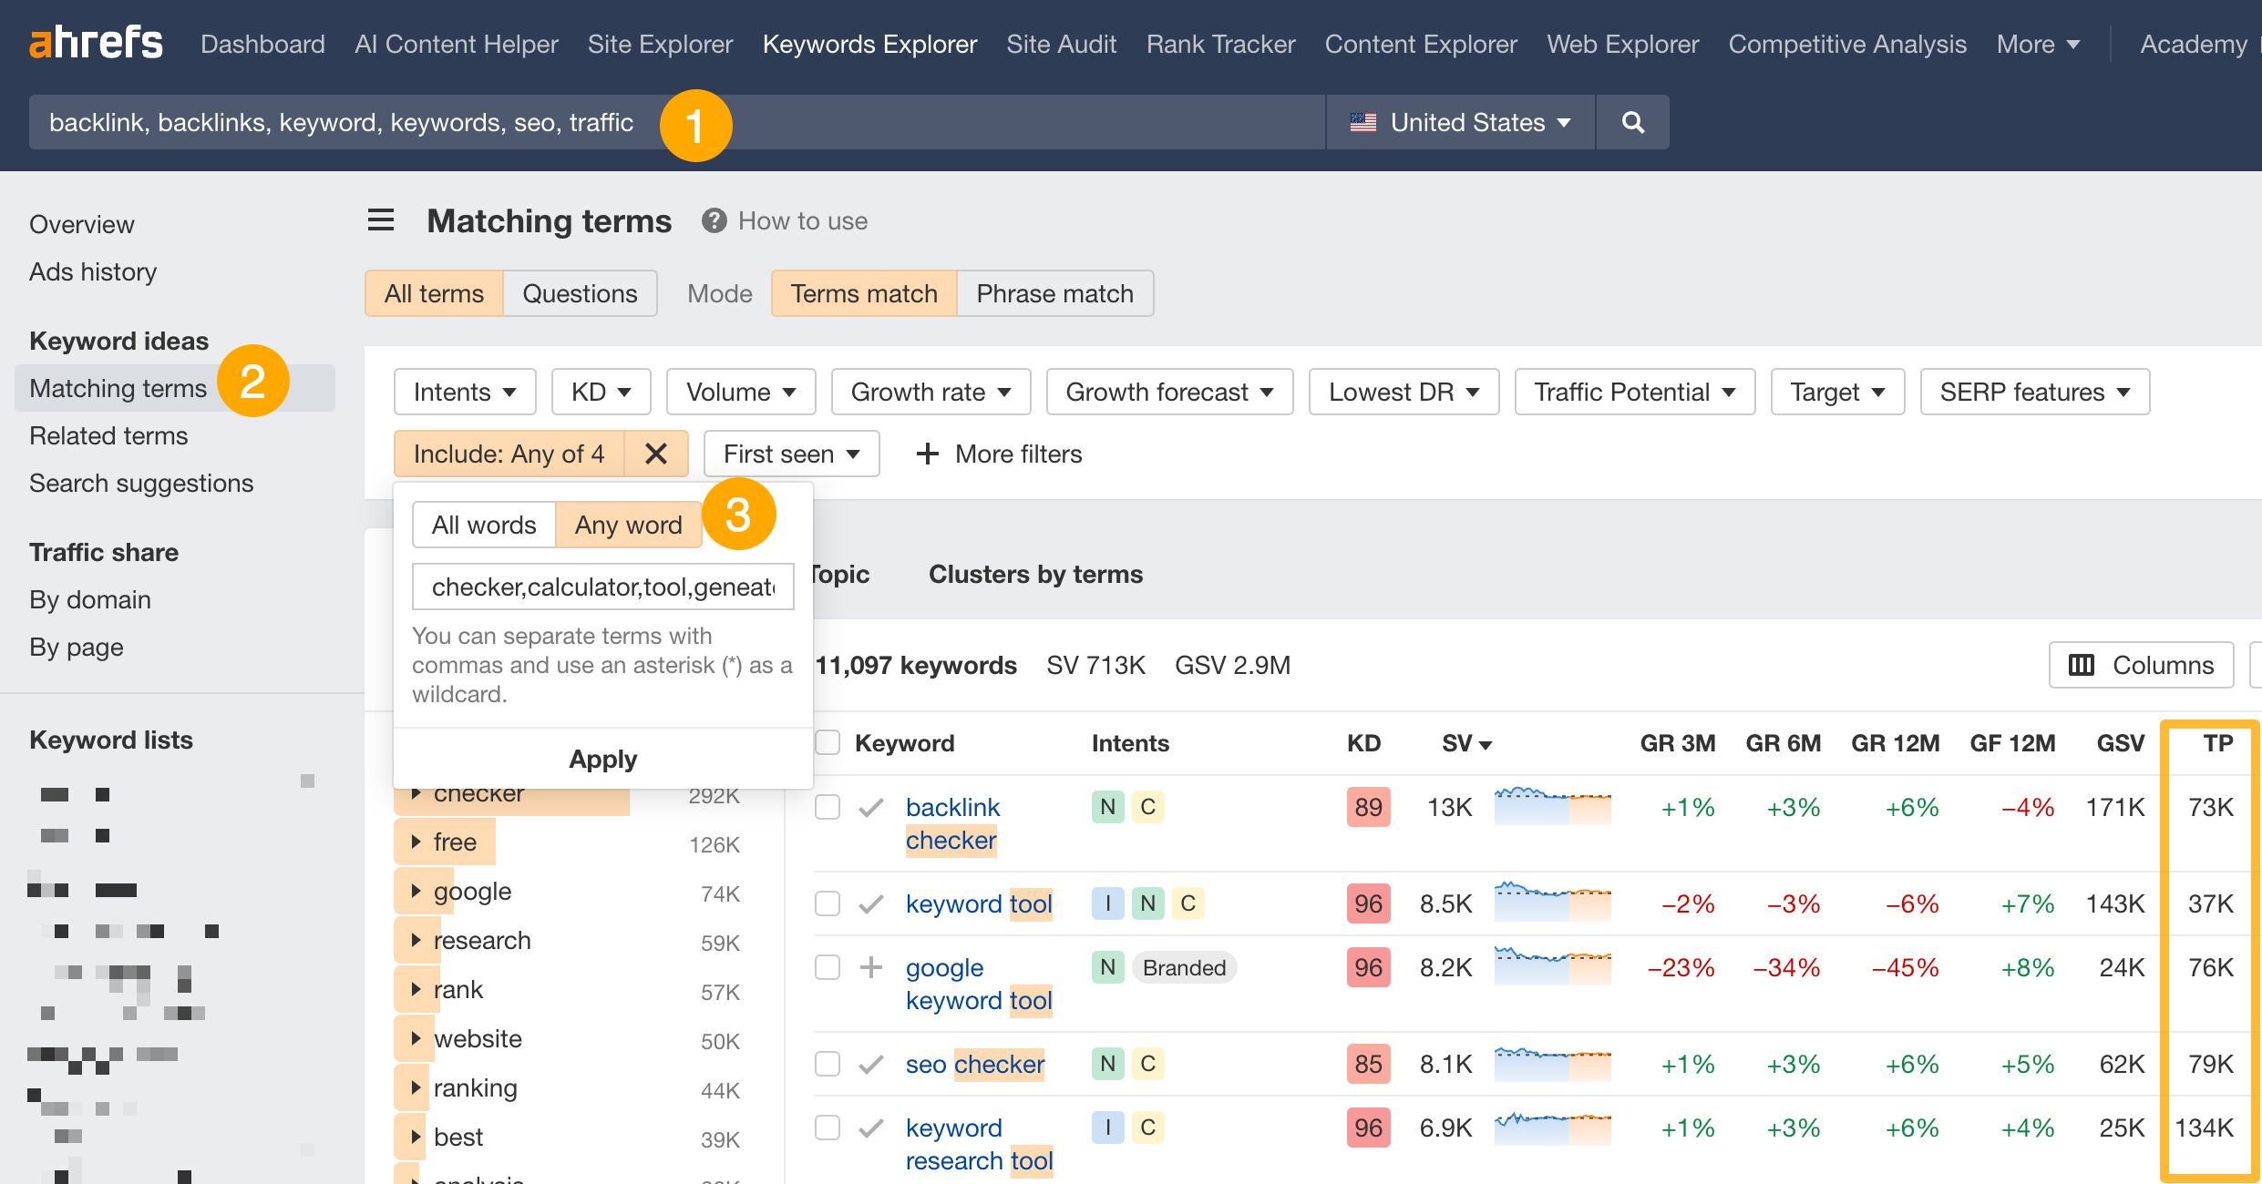This screenshot has width=2262, height=1184.
Task: Open the United States country selector
Action: (1459, 122)
